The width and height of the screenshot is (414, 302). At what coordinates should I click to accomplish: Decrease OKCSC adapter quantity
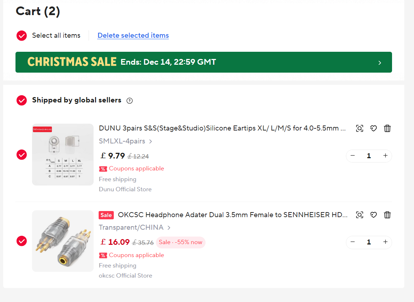point(353,242)
